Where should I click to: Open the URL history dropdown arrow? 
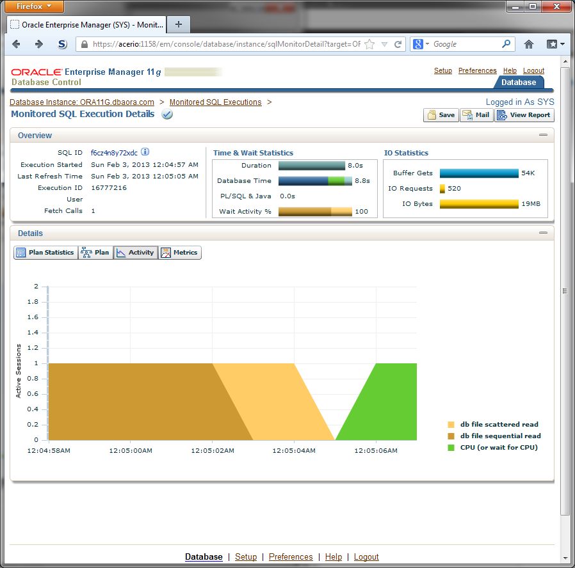384,44
